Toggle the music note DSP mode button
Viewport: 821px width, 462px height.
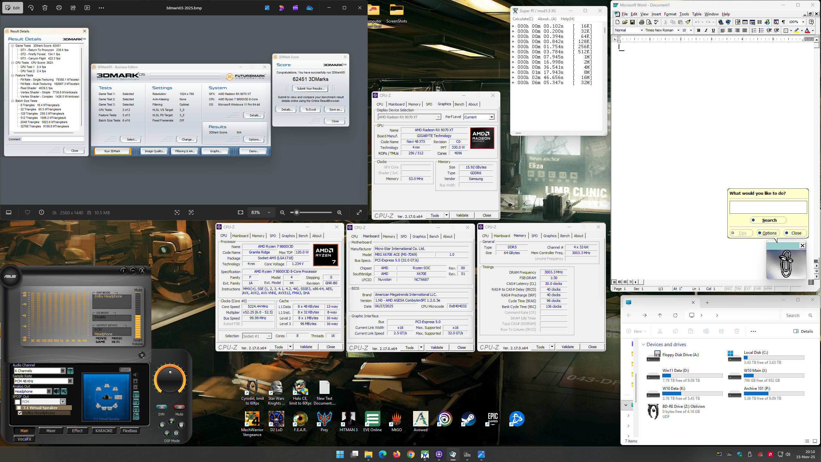point(172,421)
